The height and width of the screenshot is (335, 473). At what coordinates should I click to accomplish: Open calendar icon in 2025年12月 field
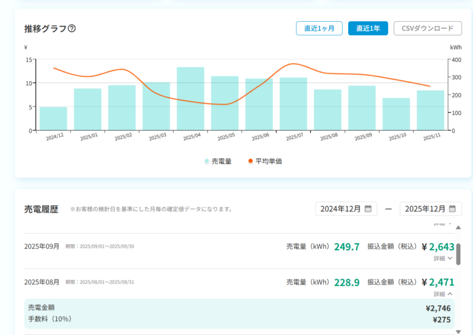pyautogui.click(x=452, y=209)
